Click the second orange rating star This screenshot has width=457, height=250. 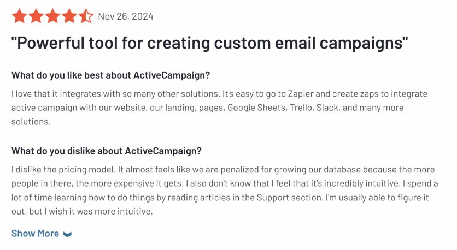coord(36,16)
